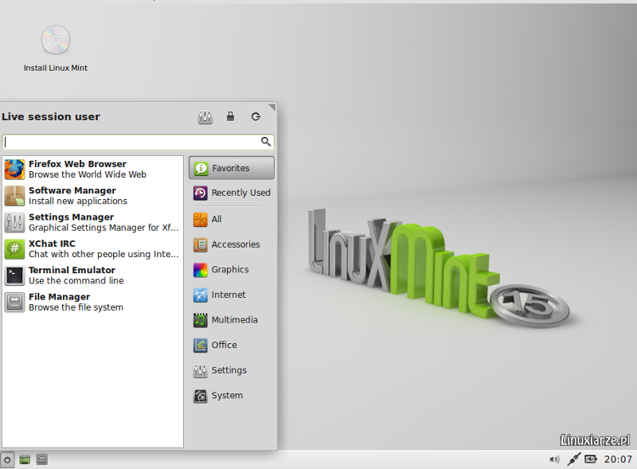Open the Office category
The height and width of the screenshot is (469, 637).
(232, 346)
